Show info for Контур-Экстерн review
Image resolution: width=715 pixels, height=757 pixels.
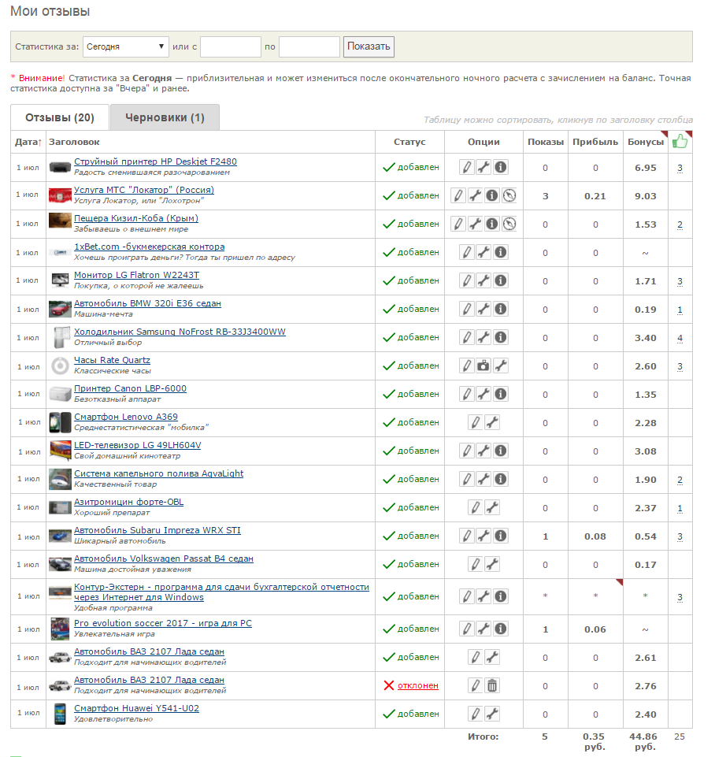click(501, 597)
